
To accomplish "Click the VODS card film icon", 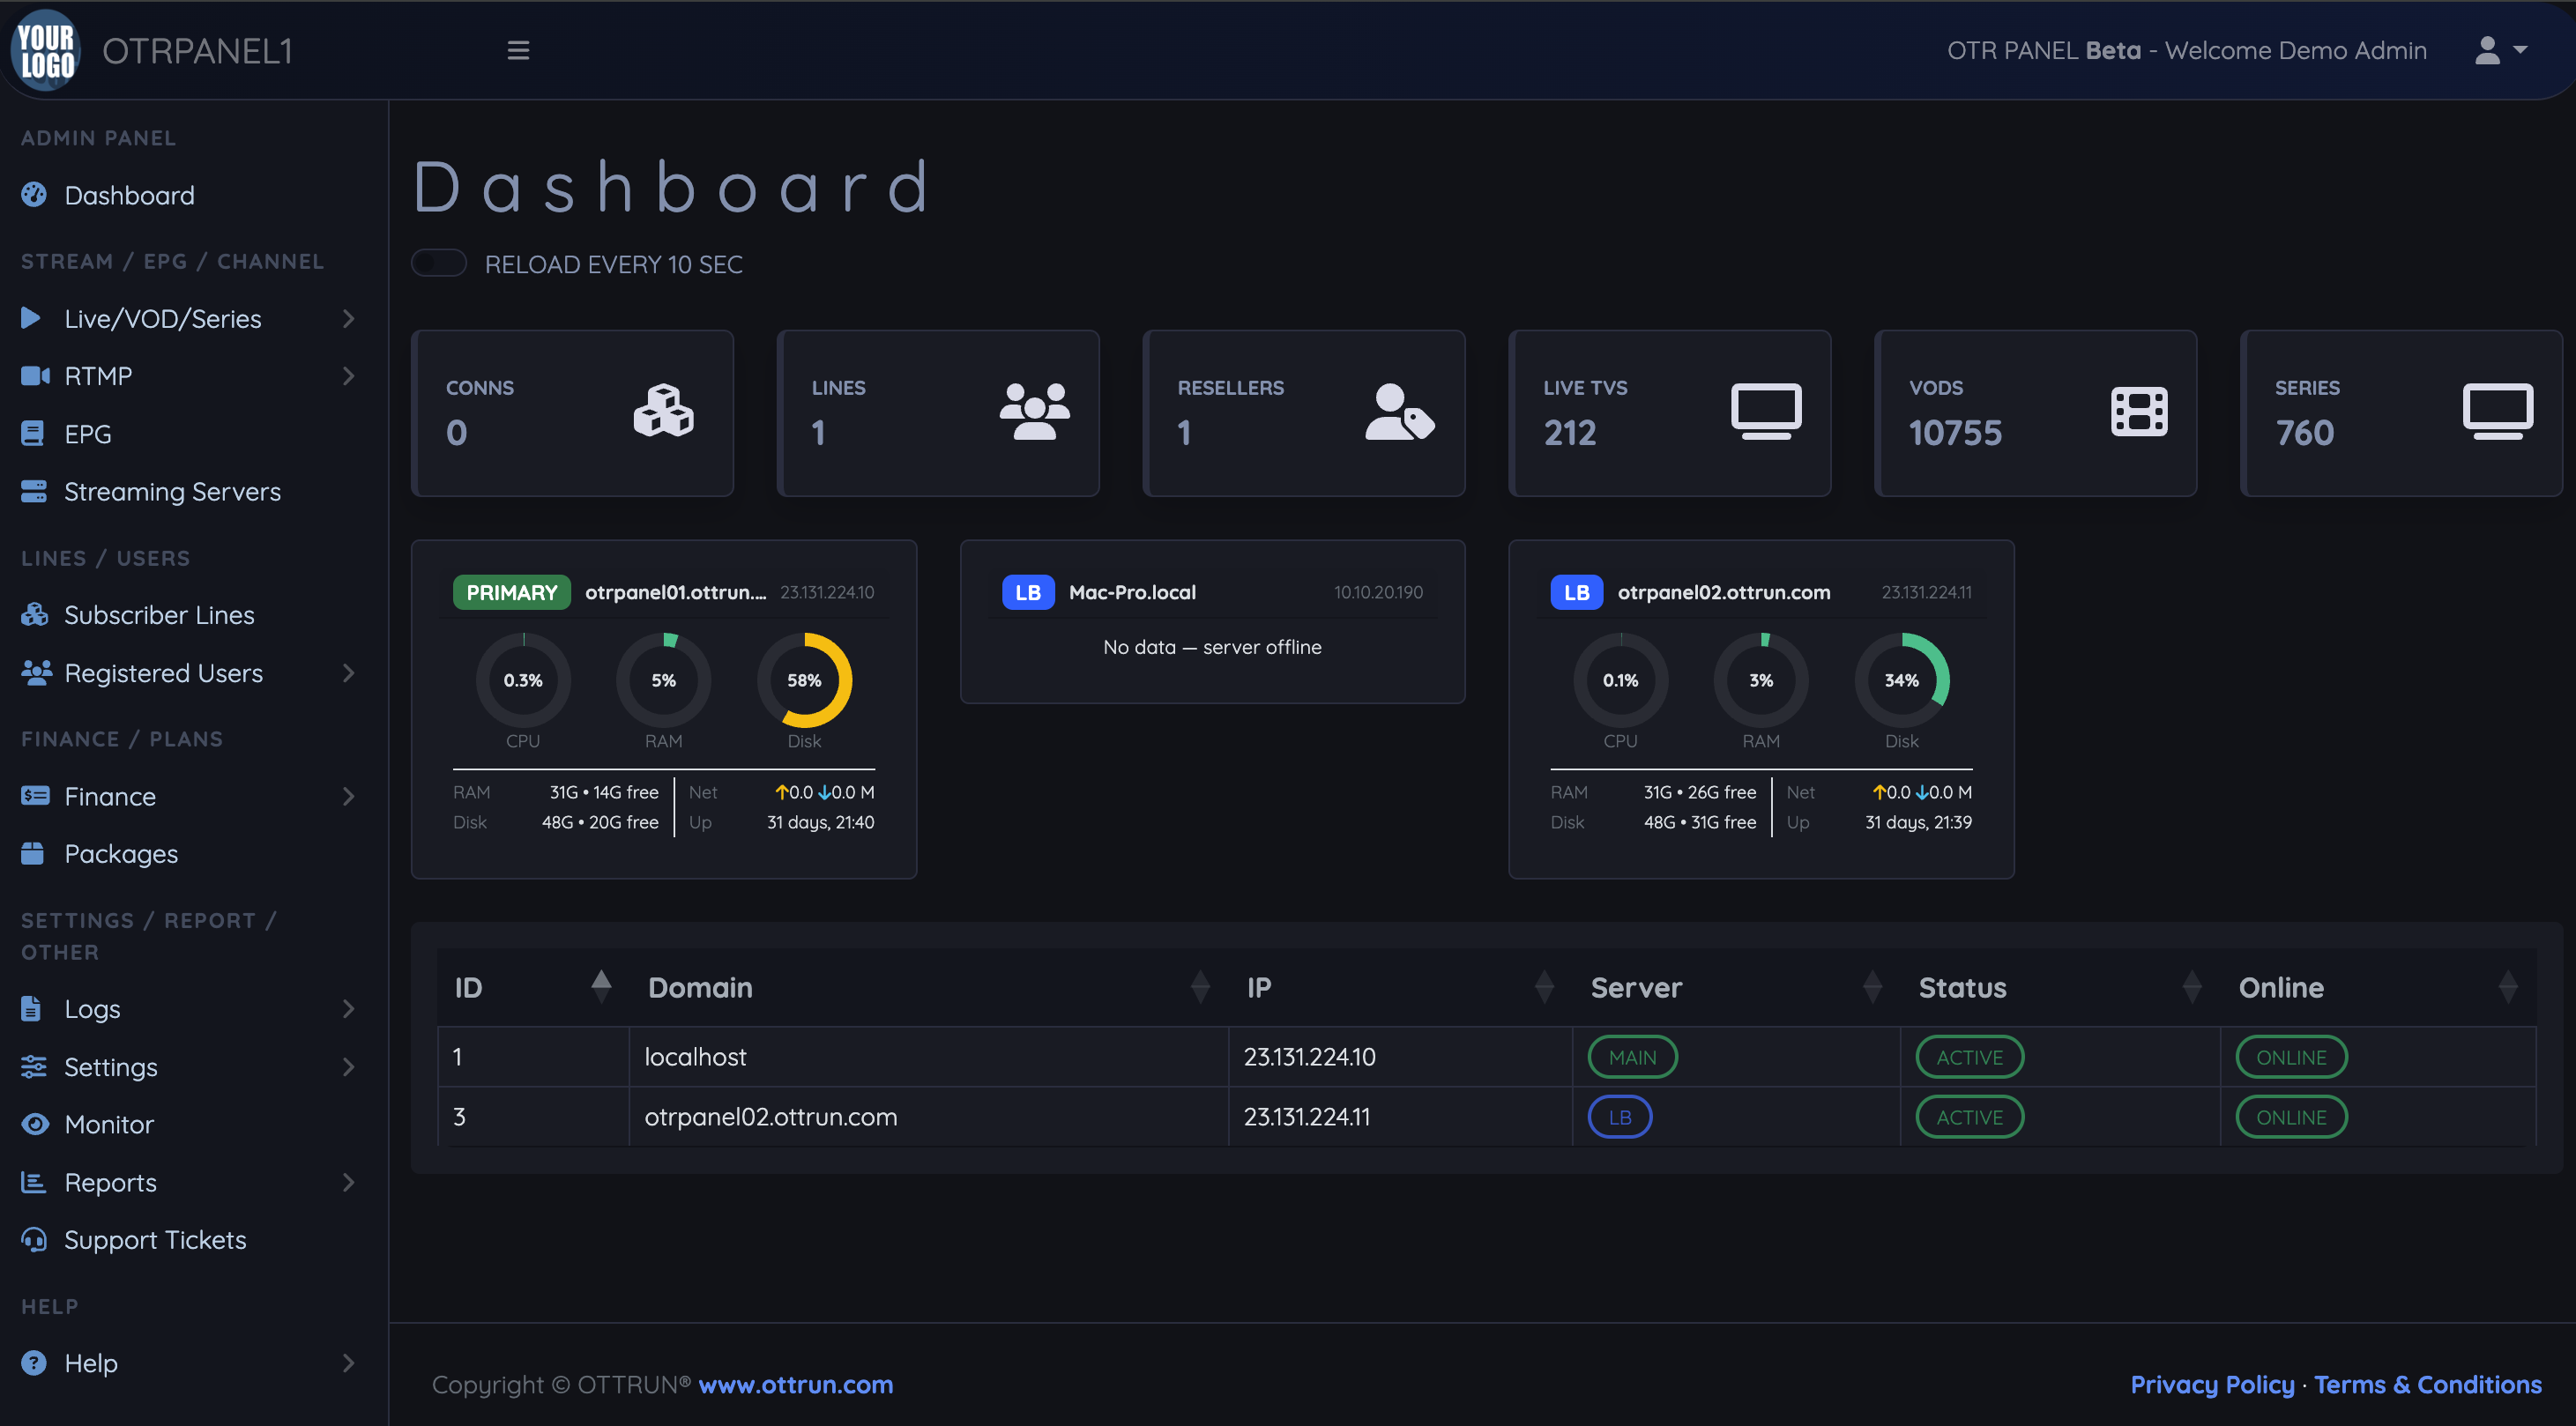I will [x=2139, y=411].
